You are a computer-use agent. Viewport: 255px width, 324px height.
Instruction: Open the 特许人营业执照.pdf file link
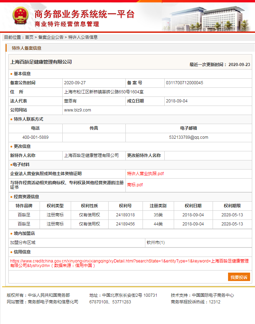click(x=145, y=174)
